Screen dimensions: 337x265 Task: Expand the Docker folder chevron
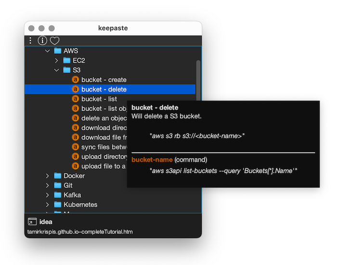[48, 176]
